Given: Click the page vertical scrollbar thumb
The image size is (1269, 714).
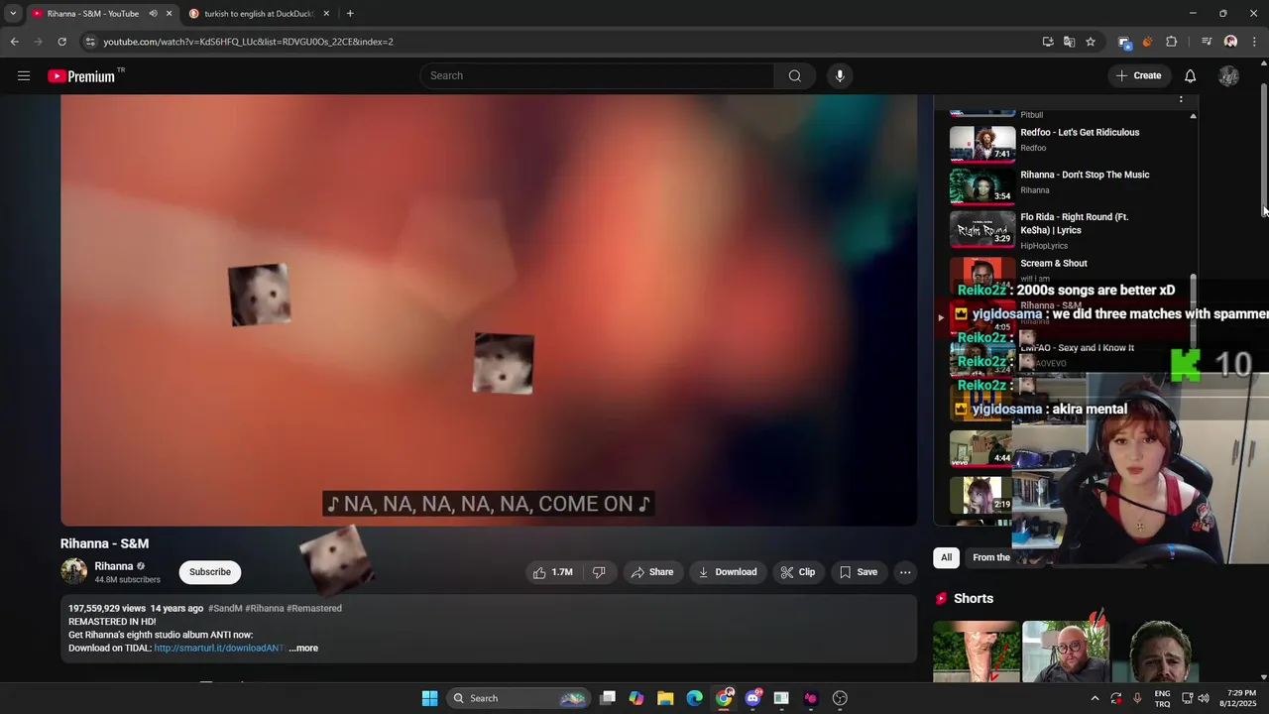Looking at the screenshot, I should pyautogui.click(x=1264, y=149).
